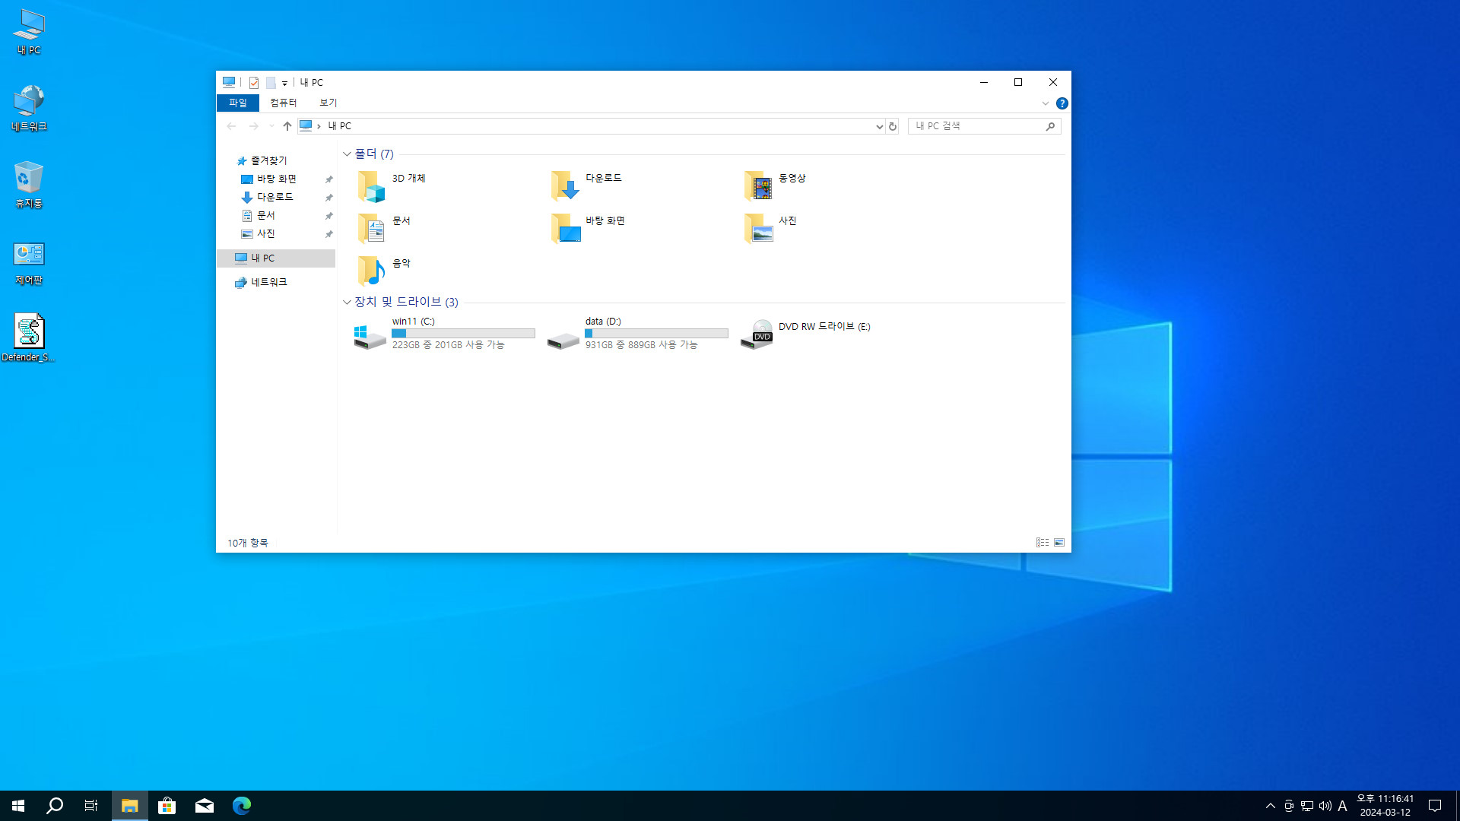Open the Customize Quick Access Toolbar dropdown
This screenshot has width=1460, height=821.
point(284,83)
